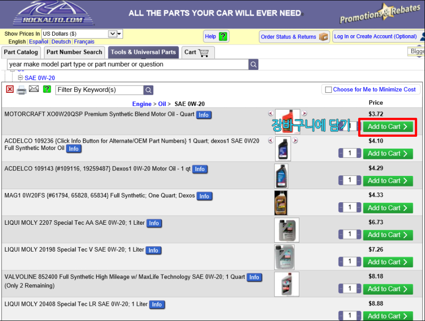This screenshot has height=321, width=425.
Task: Open Info for Liqui Moly 20408
Action: point(157,305)
